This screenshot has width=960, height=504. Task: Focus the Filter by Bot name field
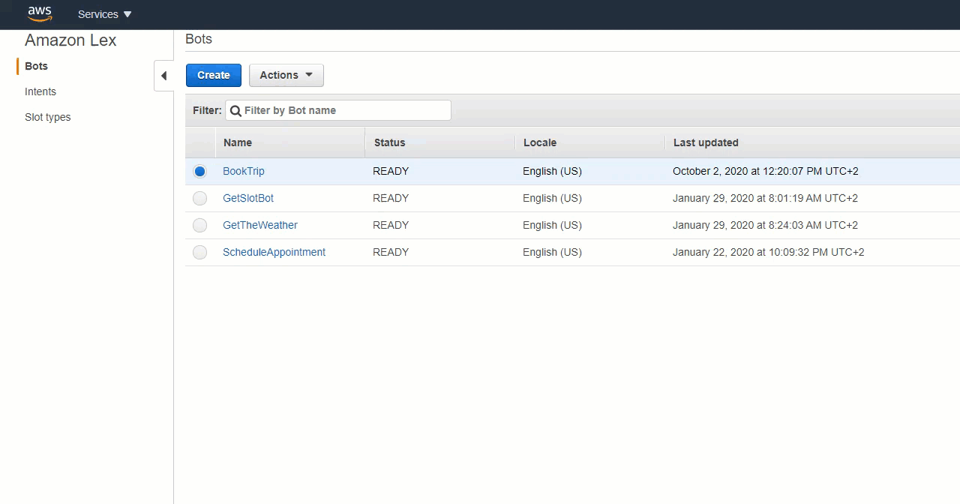click(x=338, y=110)
